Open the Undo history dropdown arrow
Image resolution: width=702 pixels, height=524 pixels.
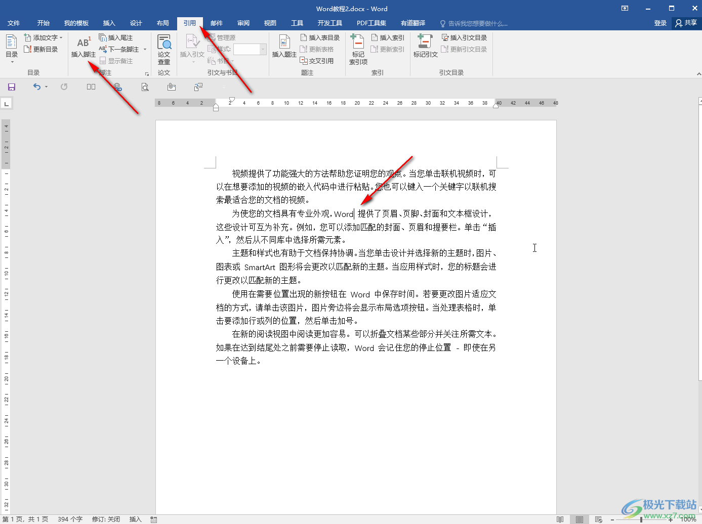pyautogui.click(x=46, y=87)
